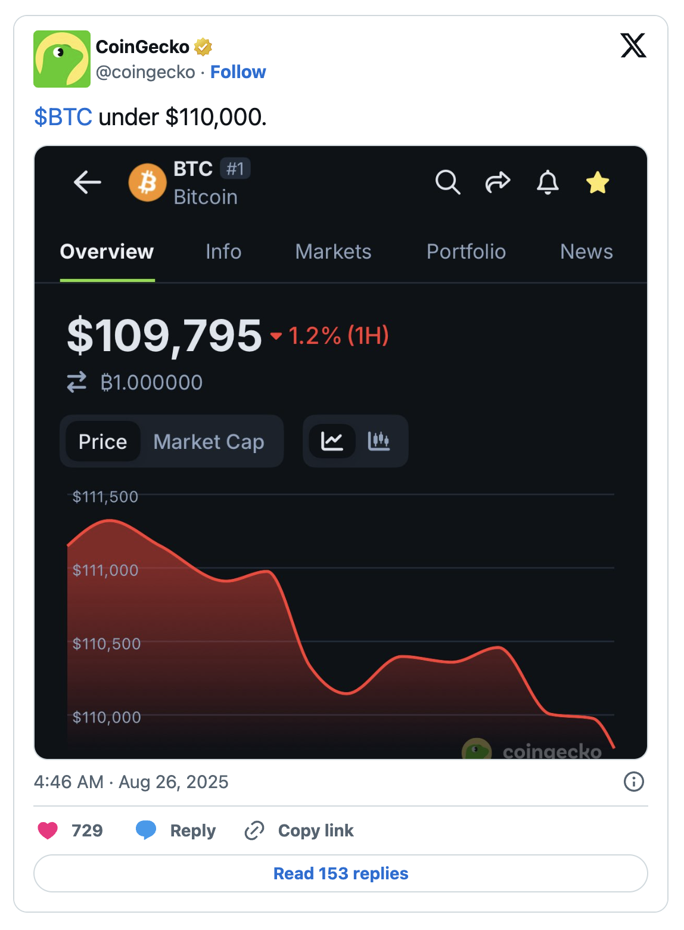The height and width of the screenshot is (930, 684).
Task: Click the tweet info circle icon
Action: coord(633,782)
